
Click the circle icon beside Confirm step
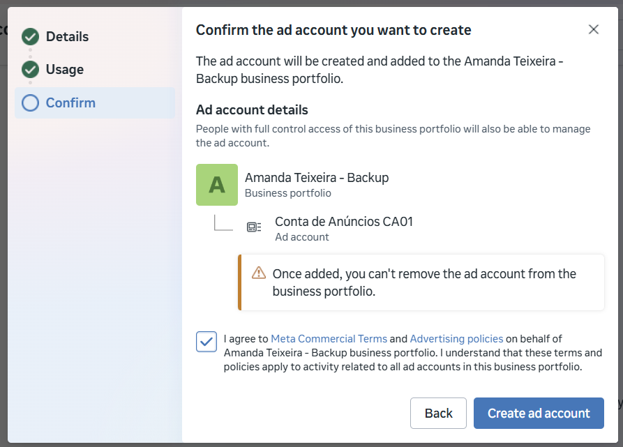click(30, 103)
